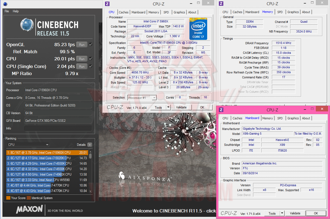Viewport: 330px width, 219px height.
Task: Toggle the CPU Single Core checkbox
Action: (91, 66)
